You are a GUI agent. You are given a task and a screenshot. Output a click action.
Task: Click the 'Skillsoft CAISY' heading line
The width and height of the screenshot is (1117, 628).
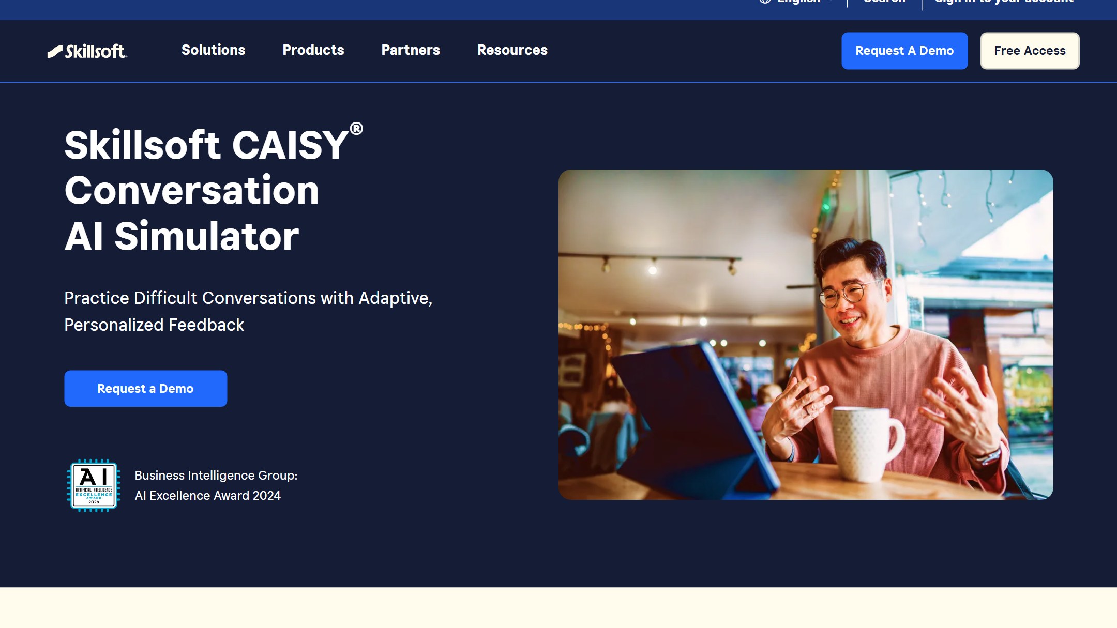point(214,144)
